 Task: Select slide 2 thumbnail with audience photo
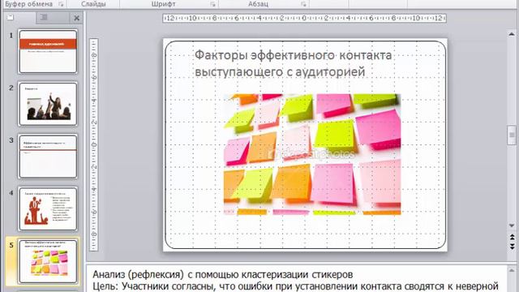(48, 104)
